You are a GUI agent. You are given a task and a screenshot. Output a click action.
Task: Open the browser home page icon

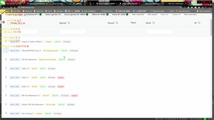coord(15,7)
